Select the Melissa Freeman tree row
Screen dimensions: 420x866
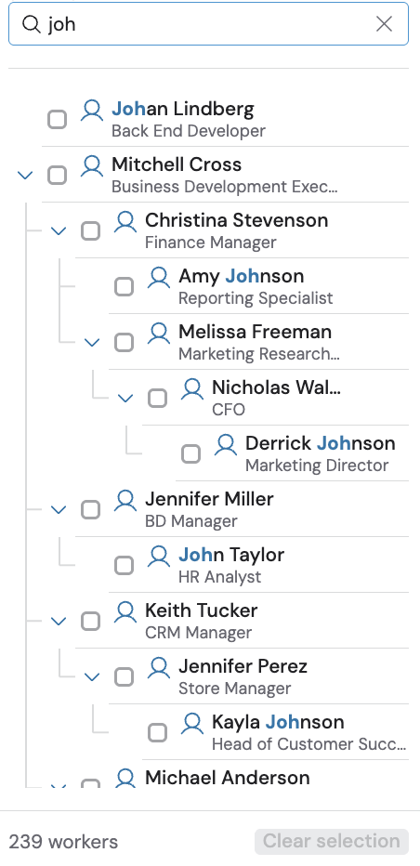point(258,342)
